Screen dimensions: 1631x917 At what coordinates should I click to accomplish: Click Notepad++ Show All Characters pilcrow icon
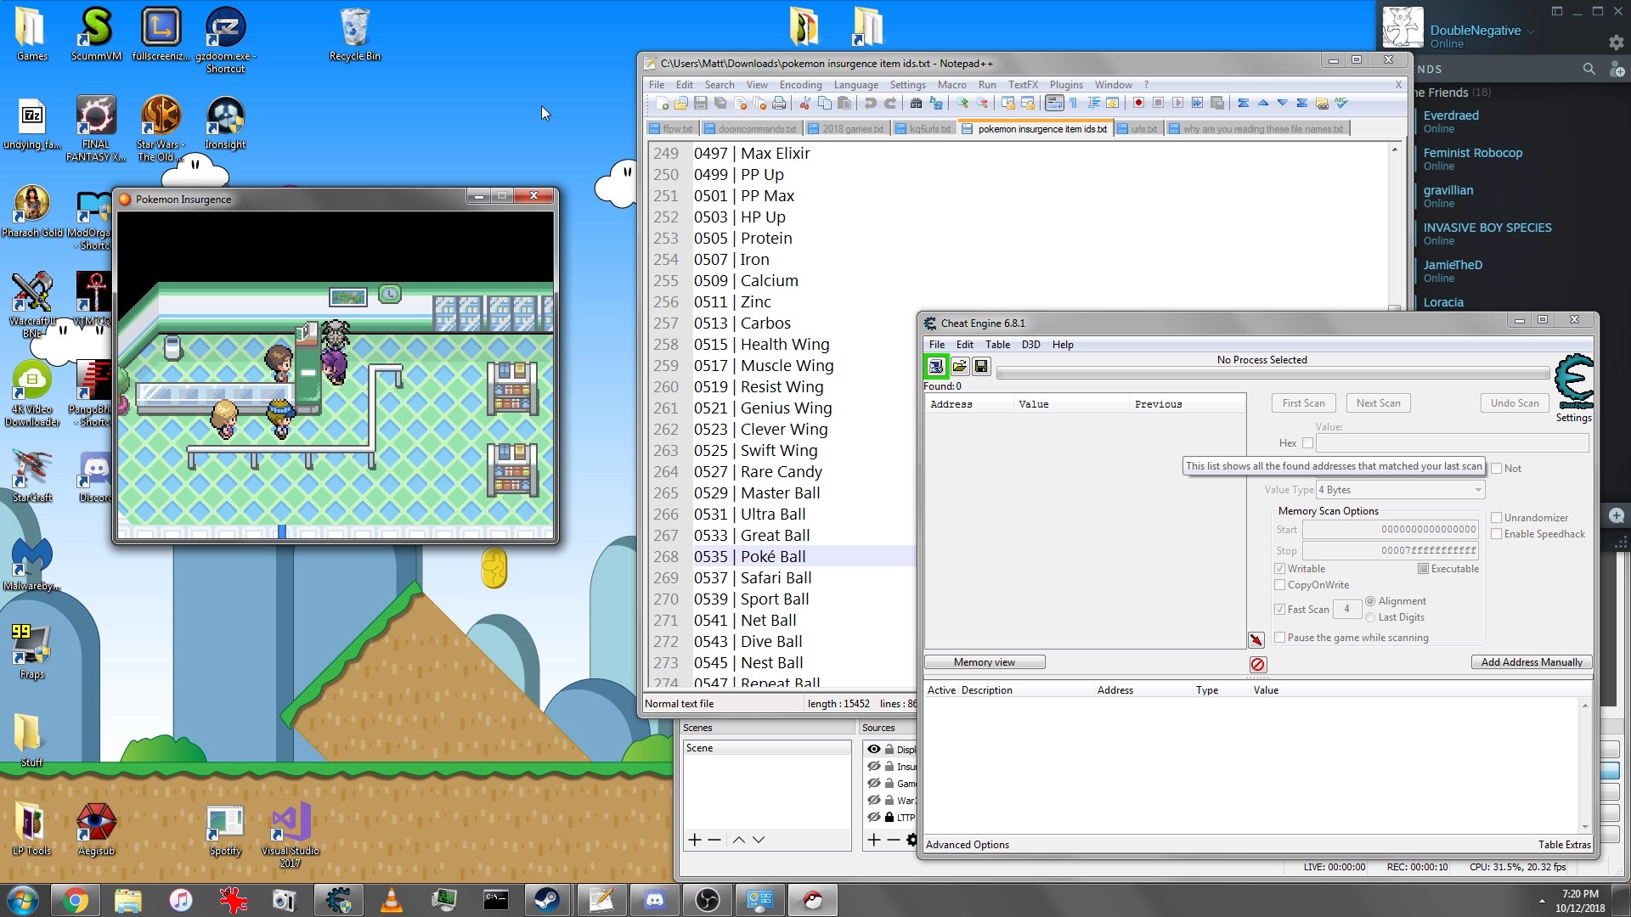(1074, 103)
